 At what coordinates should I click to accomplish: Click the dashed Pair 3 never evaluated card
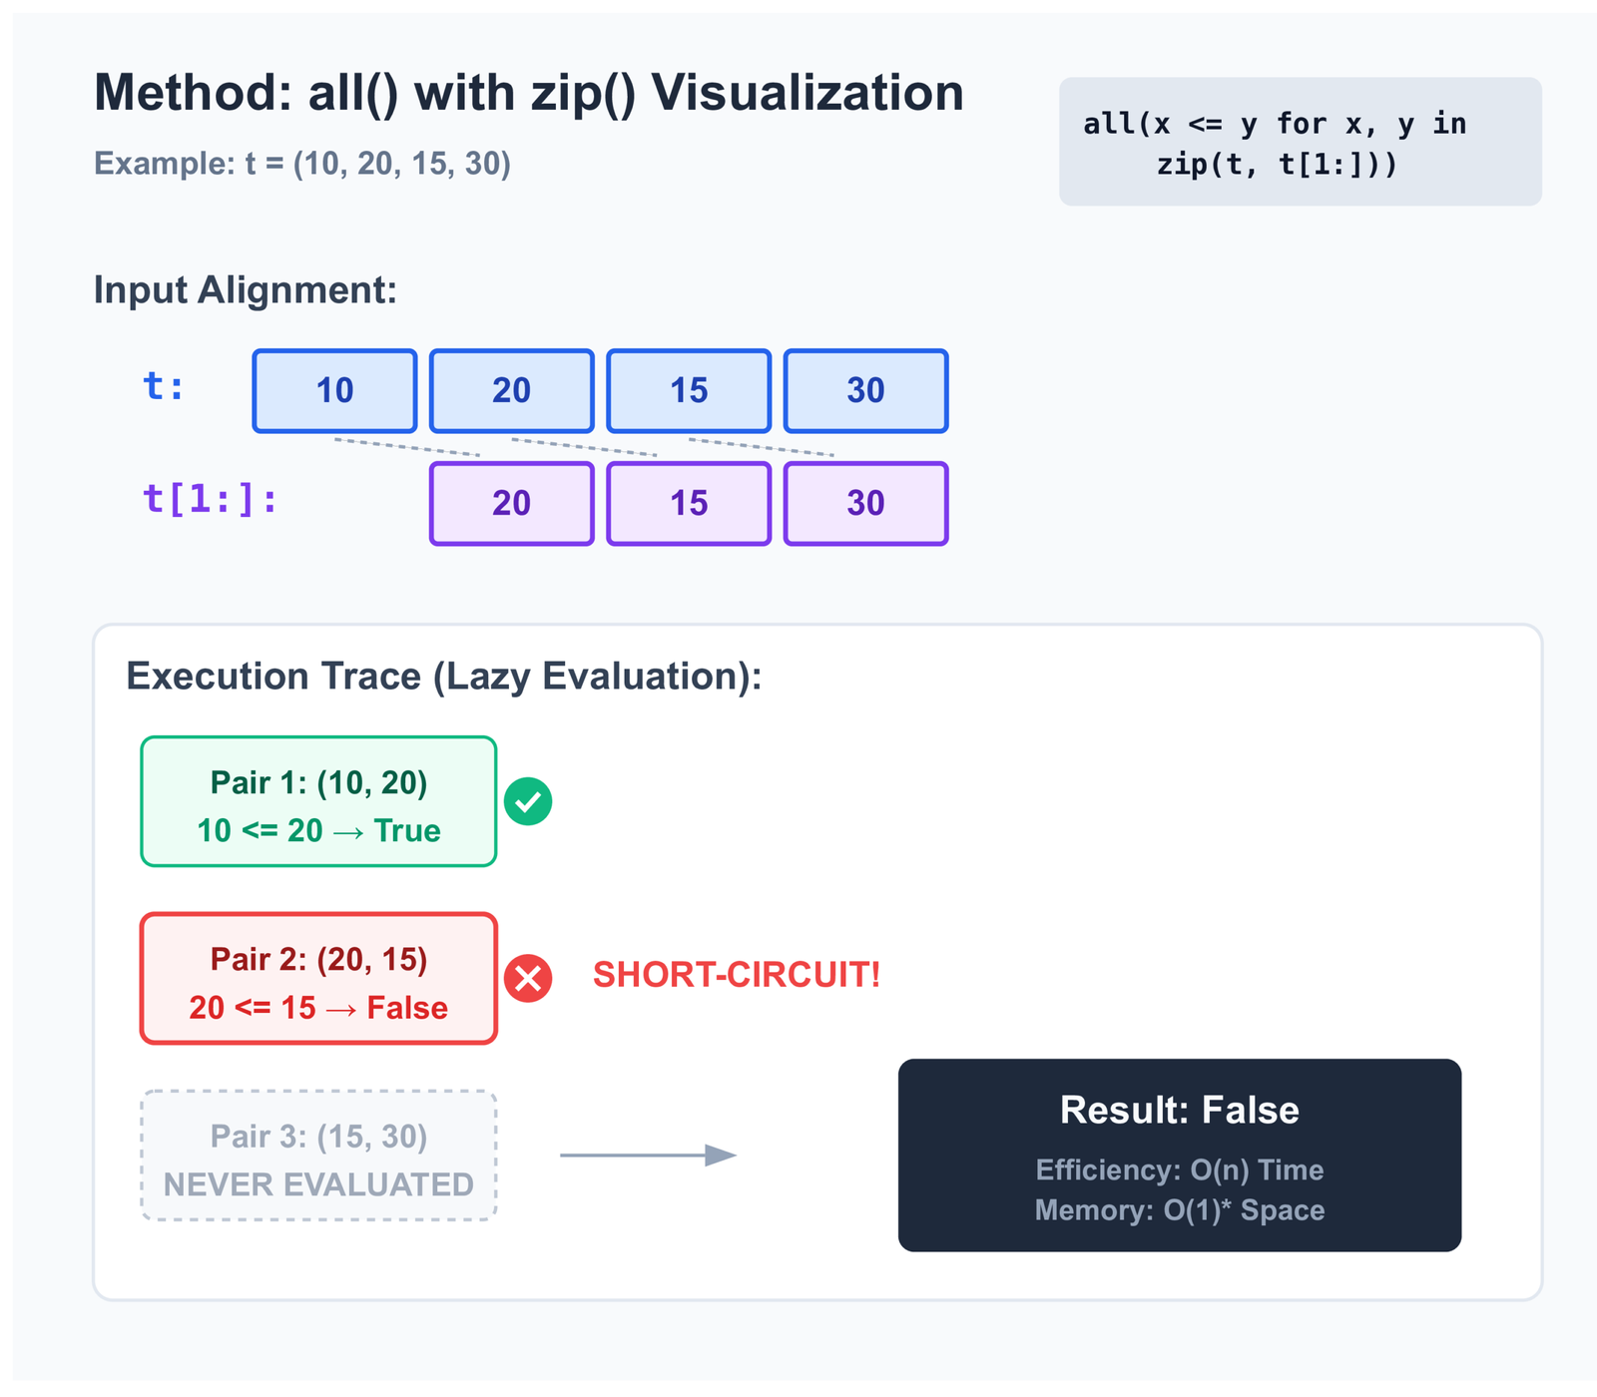pyautogui.click(x=318, y=1156)
